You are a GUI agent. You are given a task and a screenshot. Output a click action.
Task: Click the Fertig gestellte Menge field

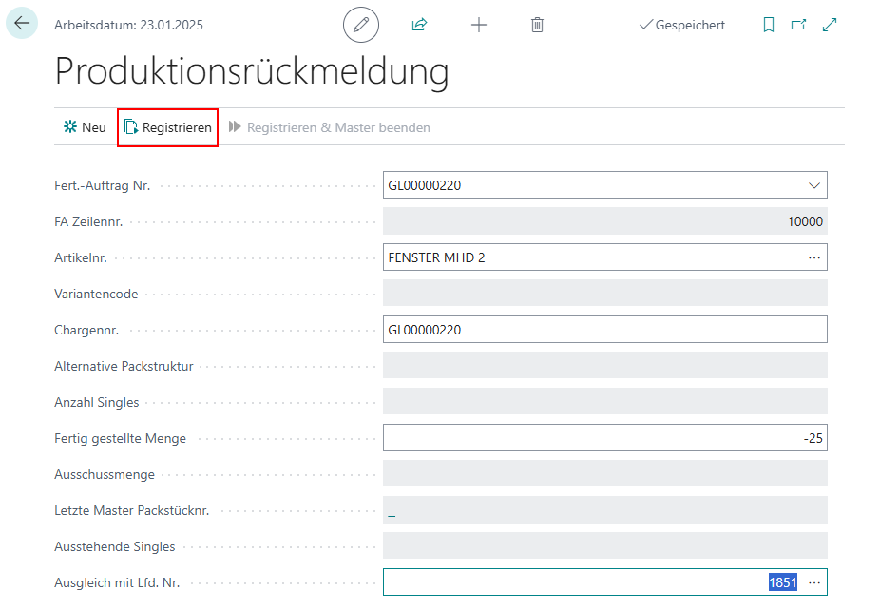[604, 438]
